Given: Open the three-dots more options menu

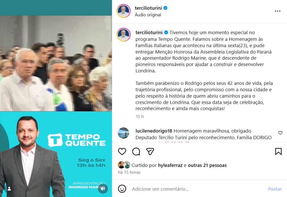Looking at the screenshot, I should point(277,11).
